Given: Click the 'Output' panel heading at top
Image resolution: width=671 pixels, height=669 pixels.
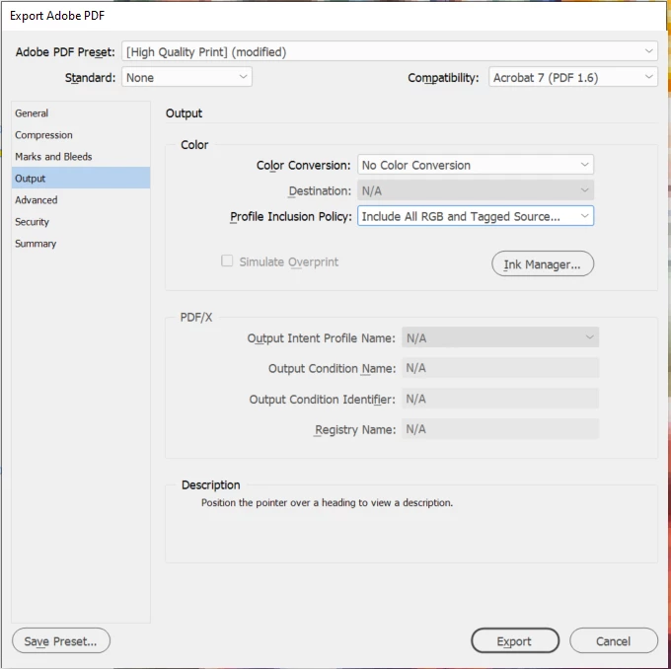Looking at the screenshot, I should 184,113.
